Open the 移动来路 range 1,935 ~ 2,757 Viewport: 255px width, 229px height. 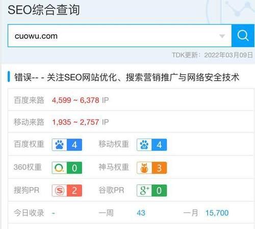(x=75, y=122)
